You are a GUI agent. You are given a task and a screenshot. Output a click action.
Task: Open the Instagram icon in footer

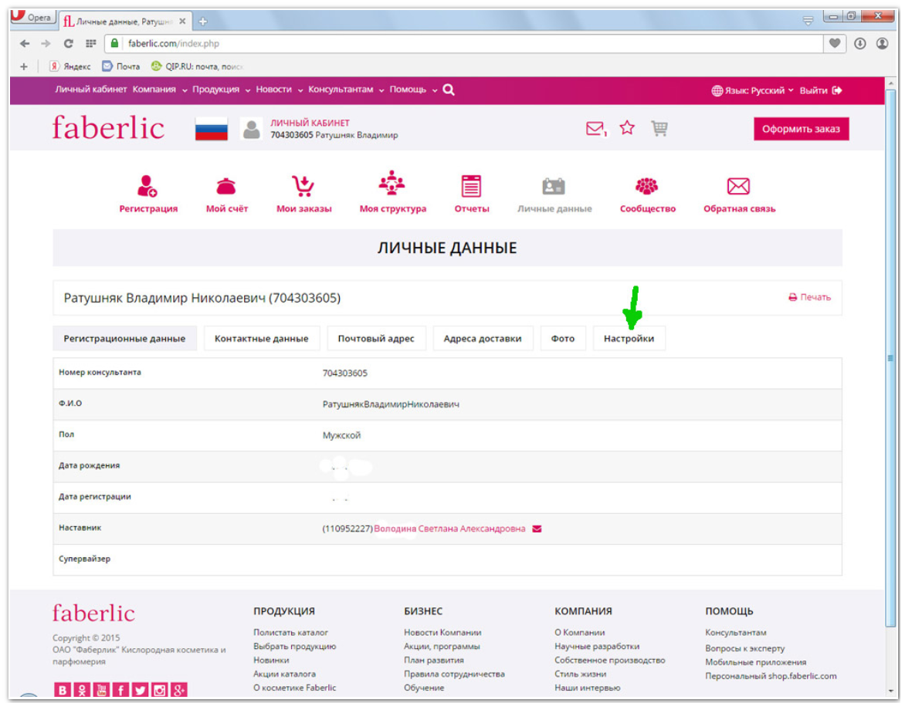159,690
